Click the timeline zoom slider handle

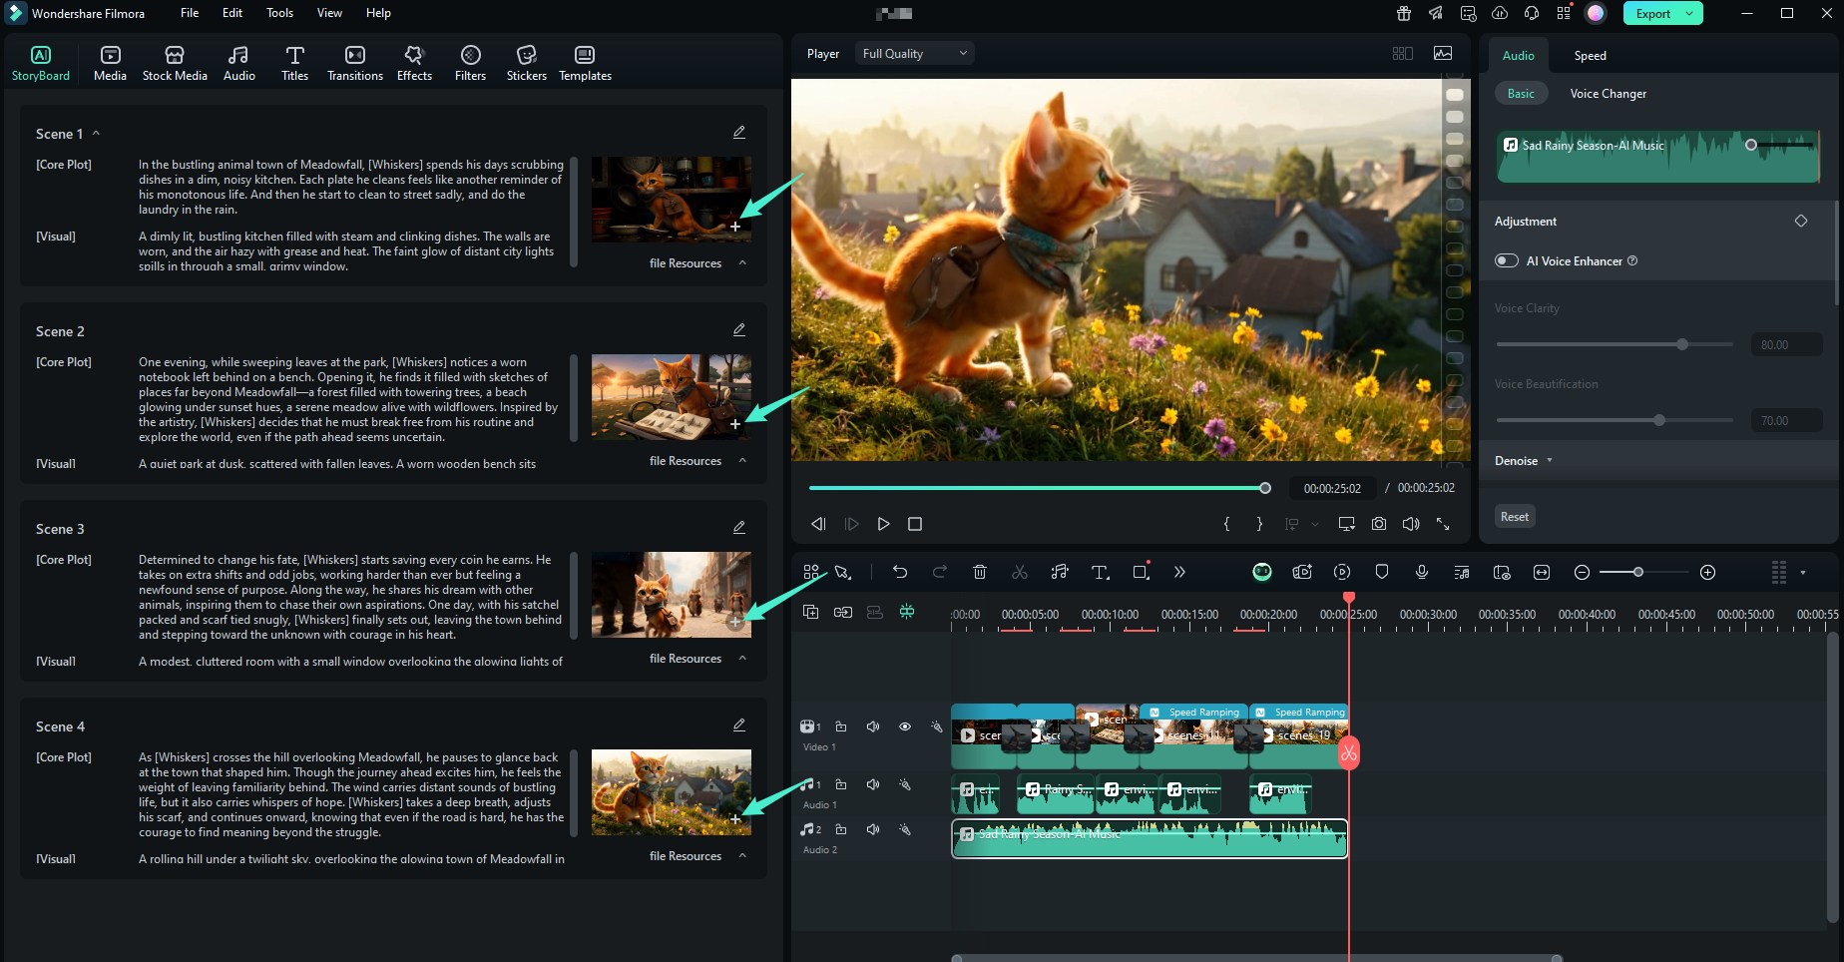pyautogui.click(x=1637, y=572)
